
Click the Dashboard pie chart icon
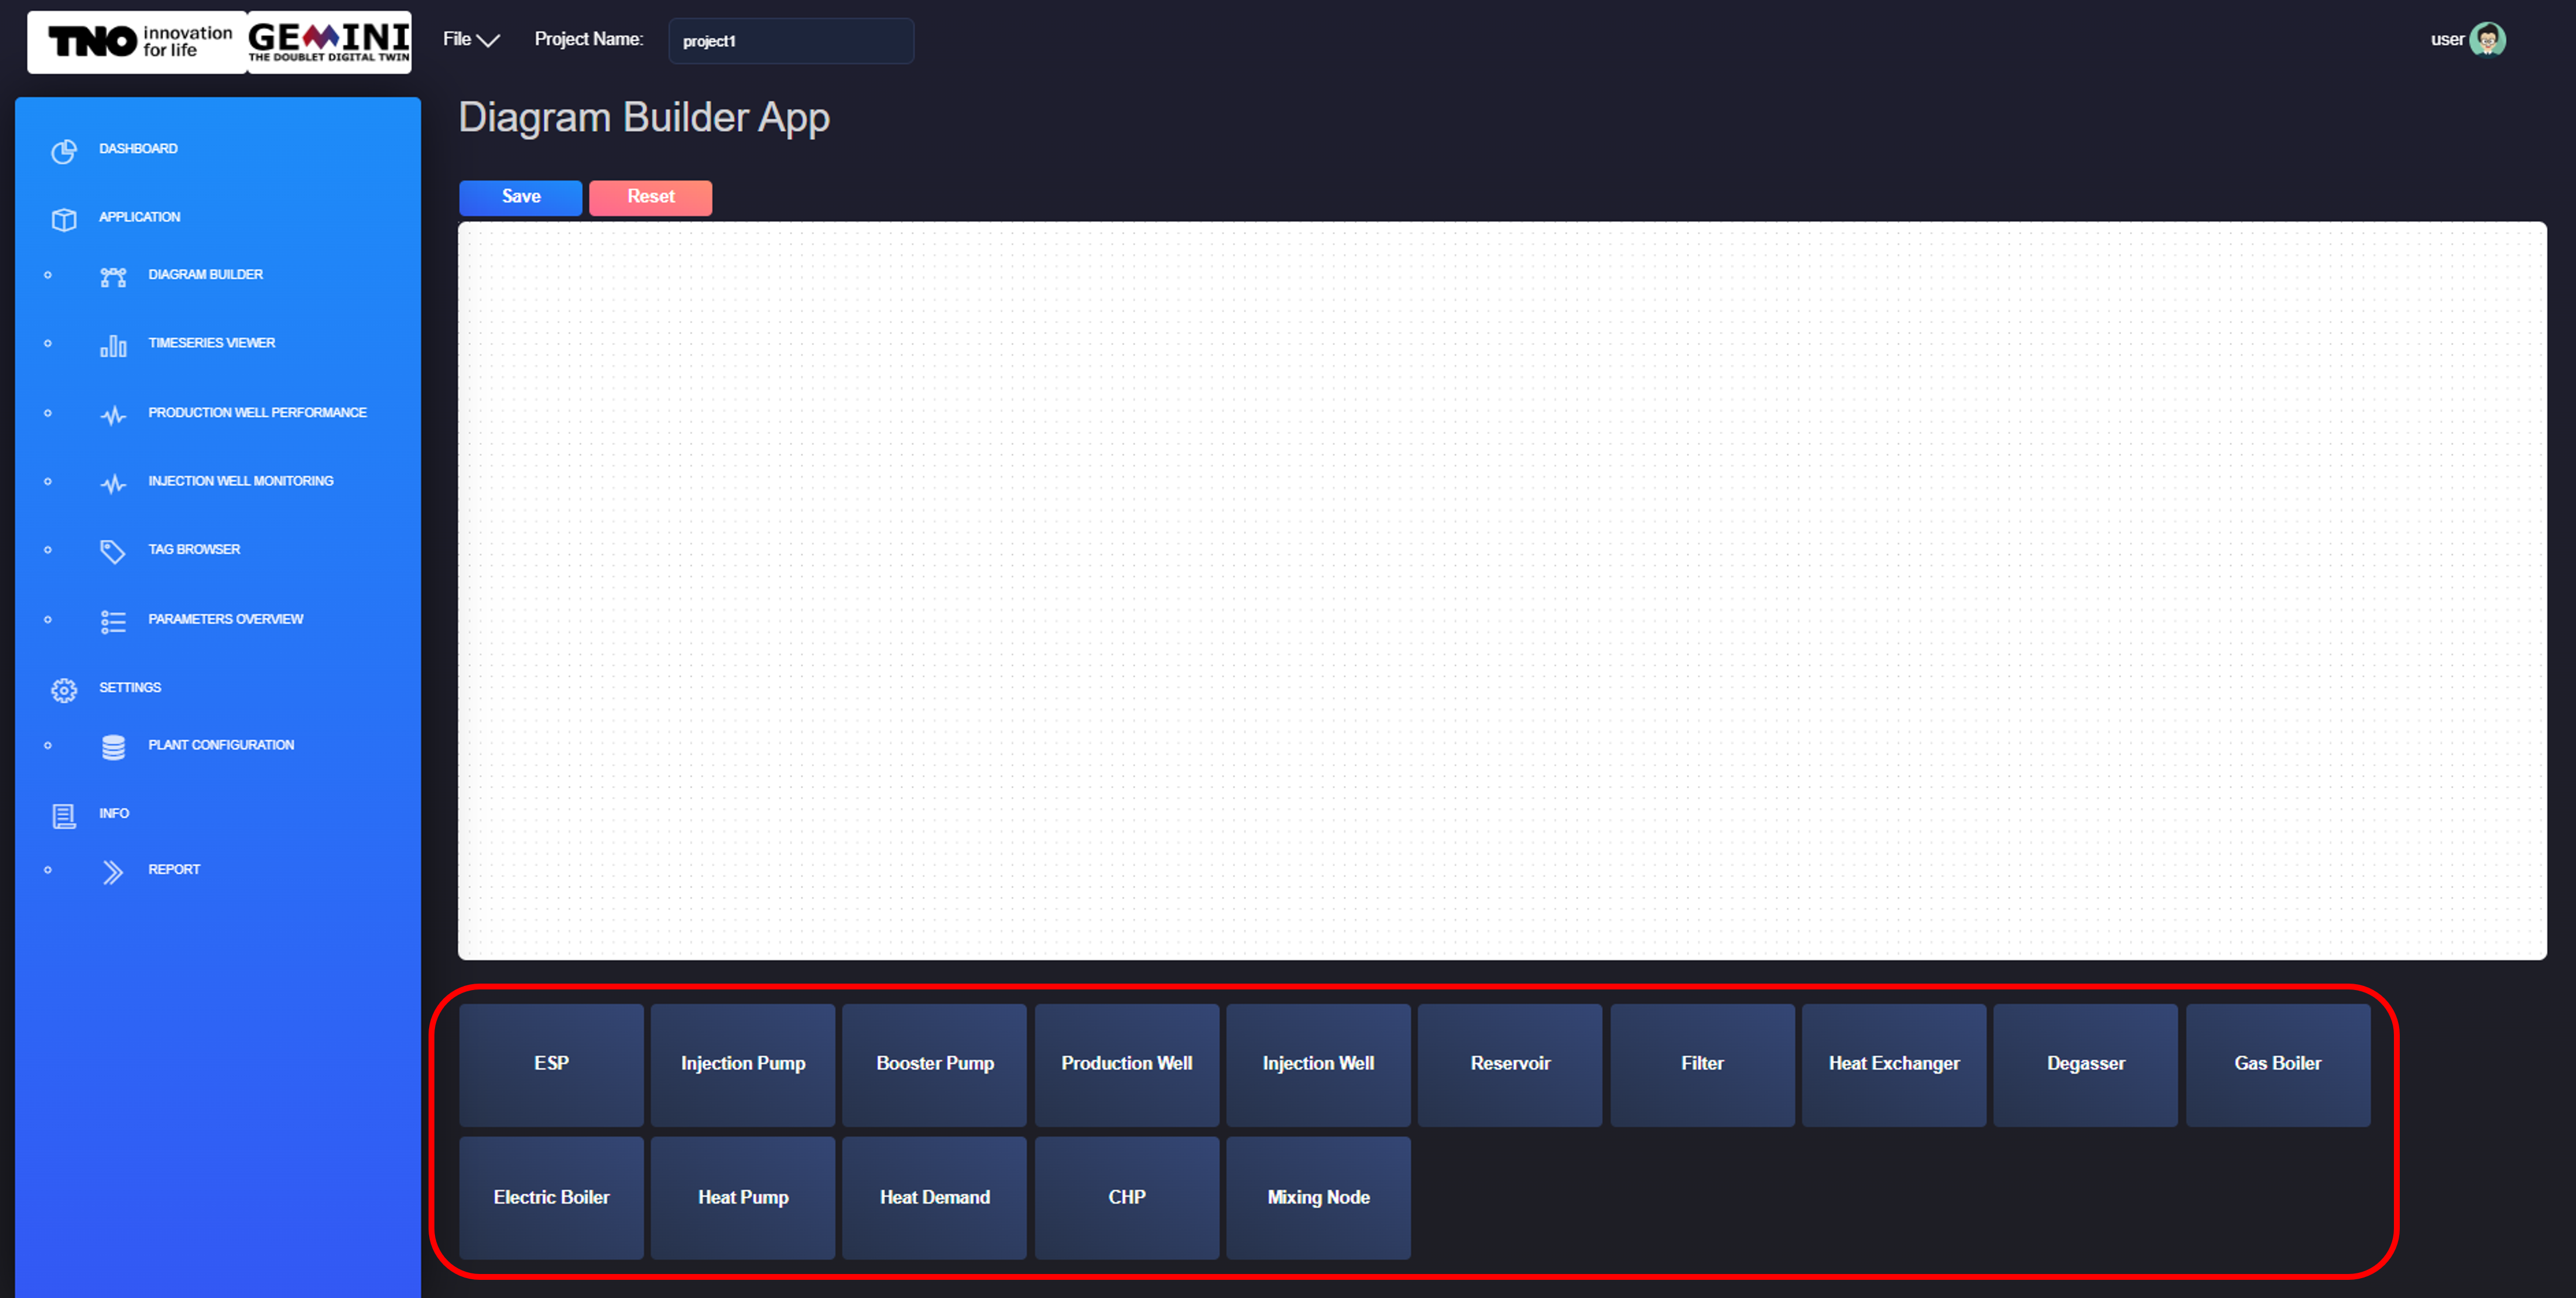point(64,151)
